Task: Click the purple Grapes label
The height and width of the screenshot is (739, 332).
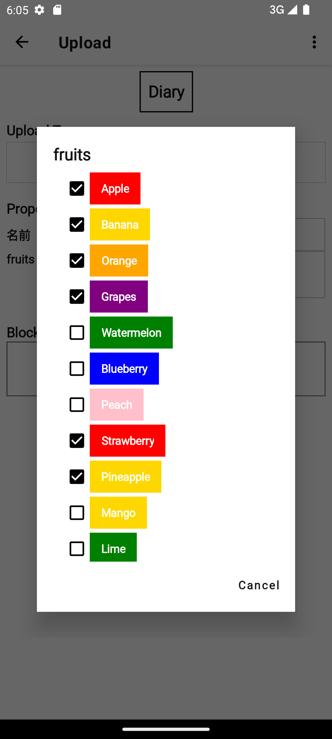Action: click(119, 297)
